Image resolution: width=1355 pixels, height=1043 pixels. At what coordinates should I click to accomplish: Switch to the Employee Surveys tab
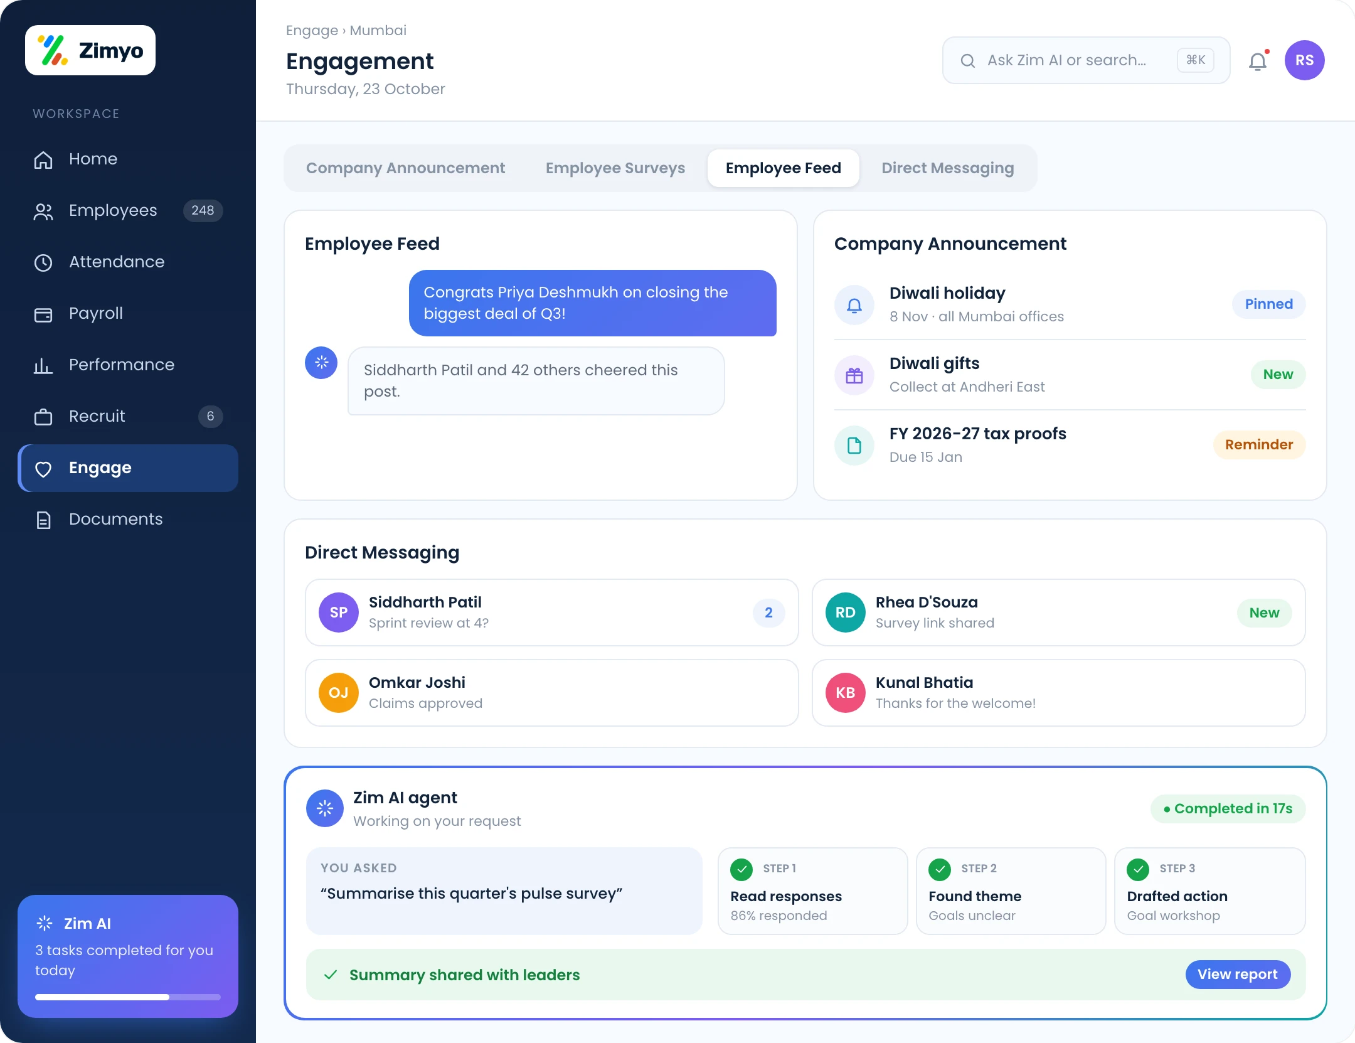(x=615, y=168)
